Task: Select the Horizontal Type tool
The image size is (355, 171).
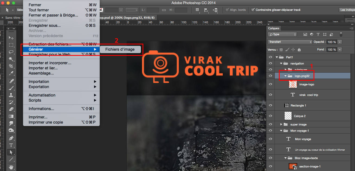Action: coord(11,145)
